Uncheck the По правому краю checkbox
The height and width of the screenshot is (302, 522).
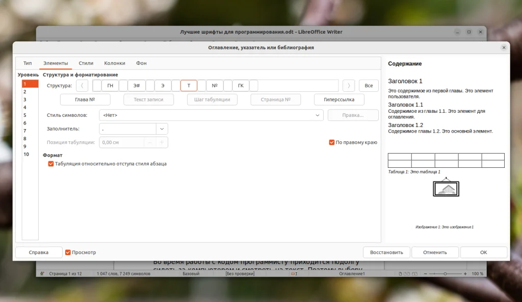[x=331, y=142]
